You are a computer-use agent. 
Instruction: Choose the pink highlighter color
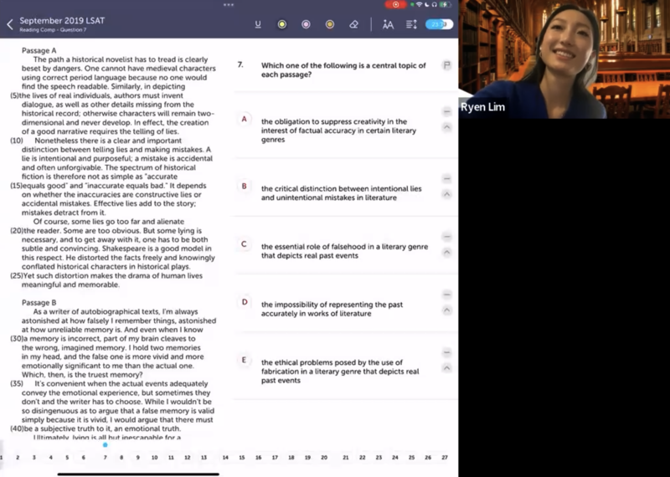click(306, 24)
